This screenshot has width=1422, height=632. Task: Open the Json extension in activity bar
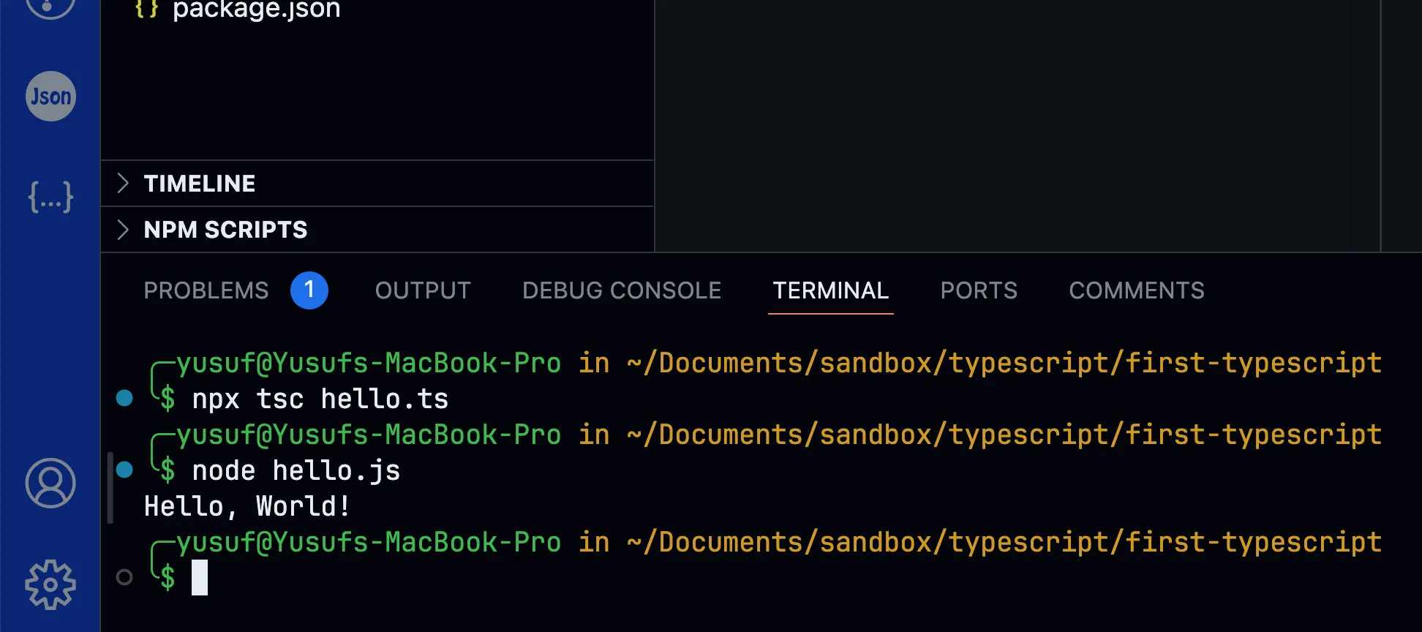(50, 96)
